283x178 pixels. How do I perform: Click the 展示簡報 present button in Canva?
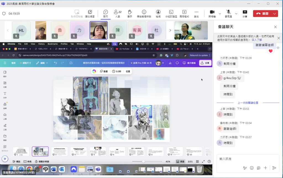(x=189, y=63)
